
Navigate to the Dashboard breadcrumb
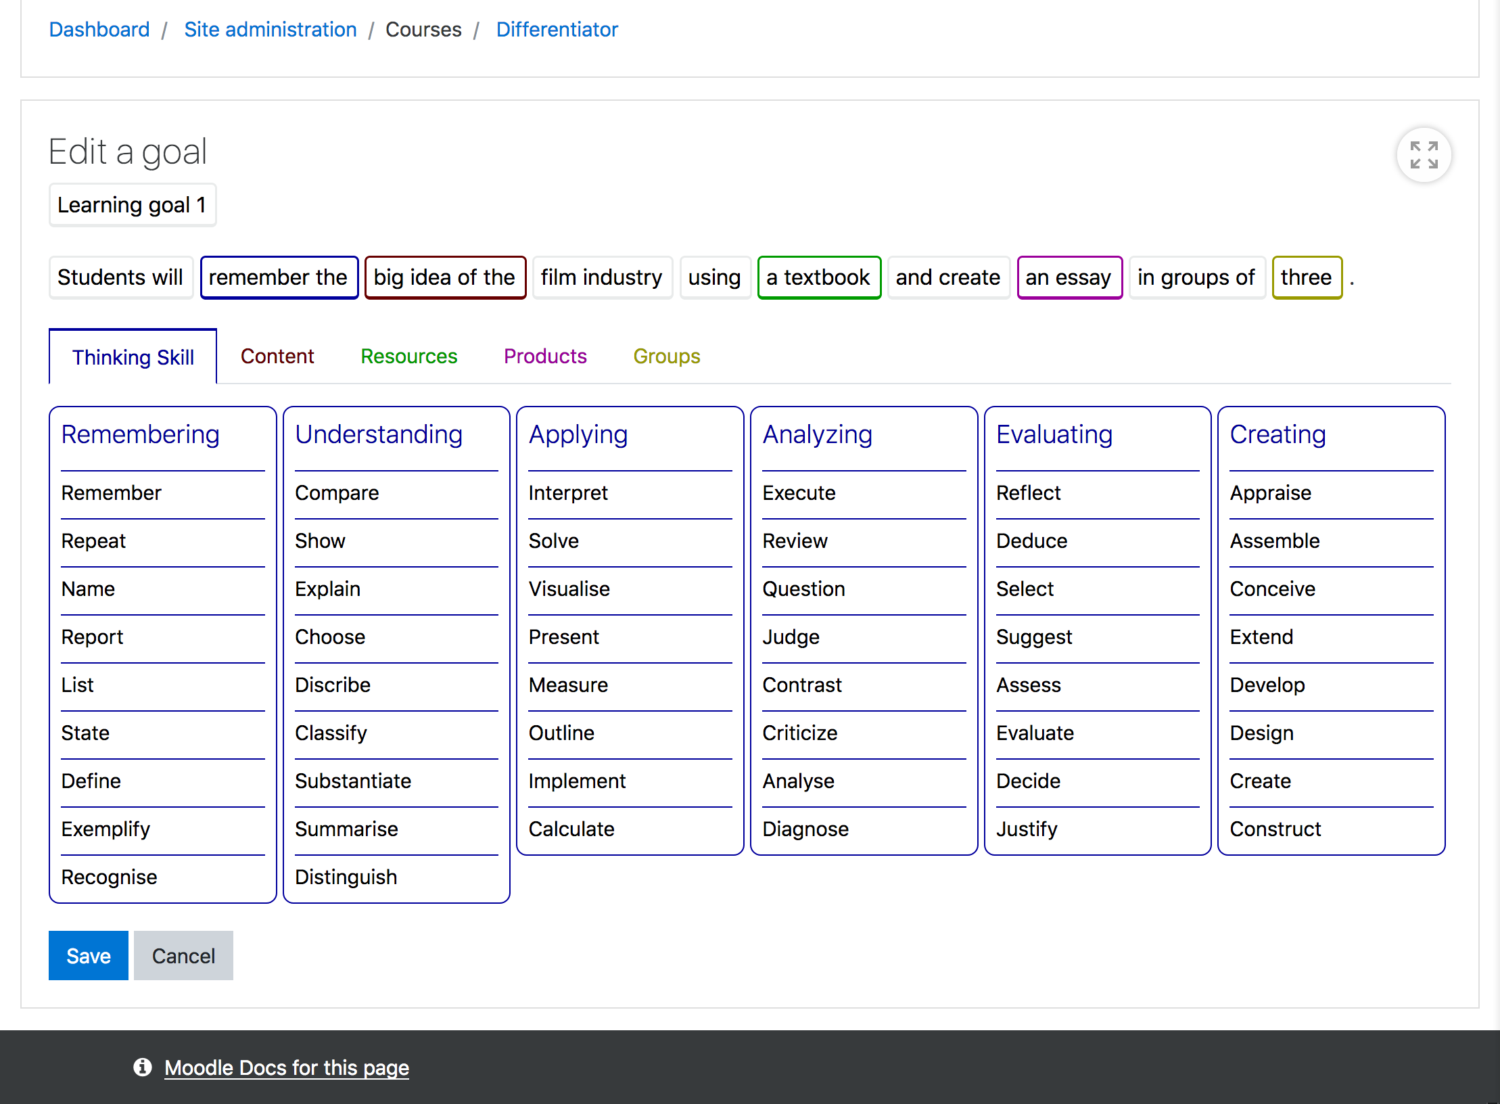99,29
